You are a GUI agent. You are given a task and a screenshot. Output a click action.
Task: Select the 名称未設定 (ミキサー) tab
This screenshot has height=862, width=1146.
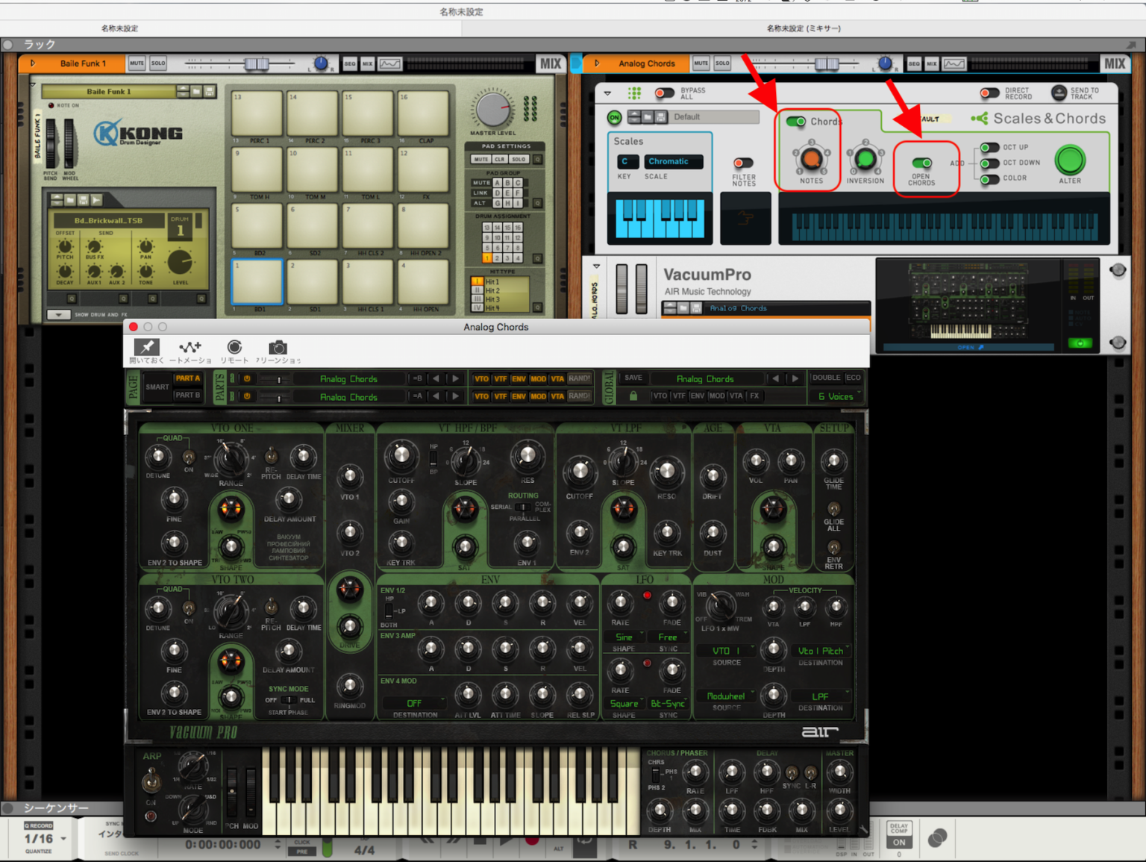tap(804, 28)
